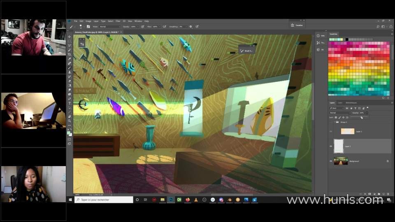Select the Rectangular Marquee tool
The height and width of the screenshot is (222, 395).
70,41
